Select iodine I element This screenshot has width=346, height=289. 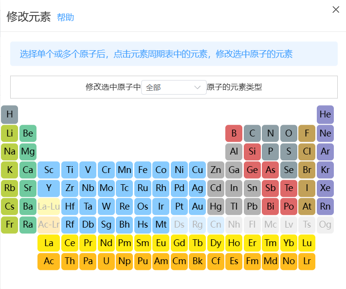[307, 188]
